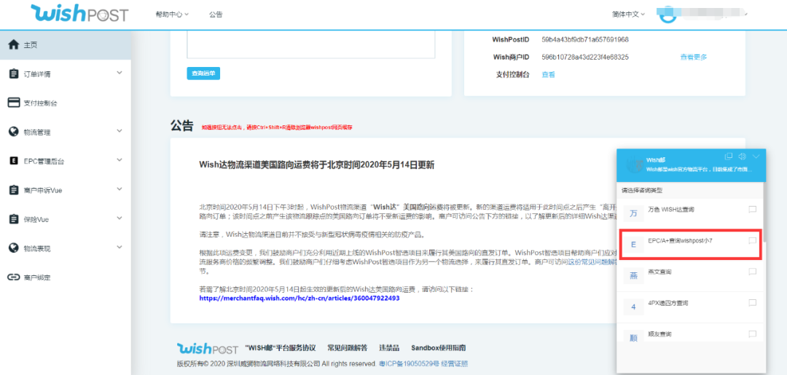Select the Wish商户ID value 596b10728a43d223f4e68325
787x375 pixels.
[585, 57]
